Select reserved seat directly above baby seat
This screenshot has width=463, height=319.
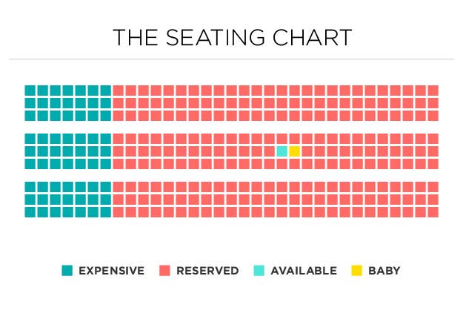pos(294,139)
